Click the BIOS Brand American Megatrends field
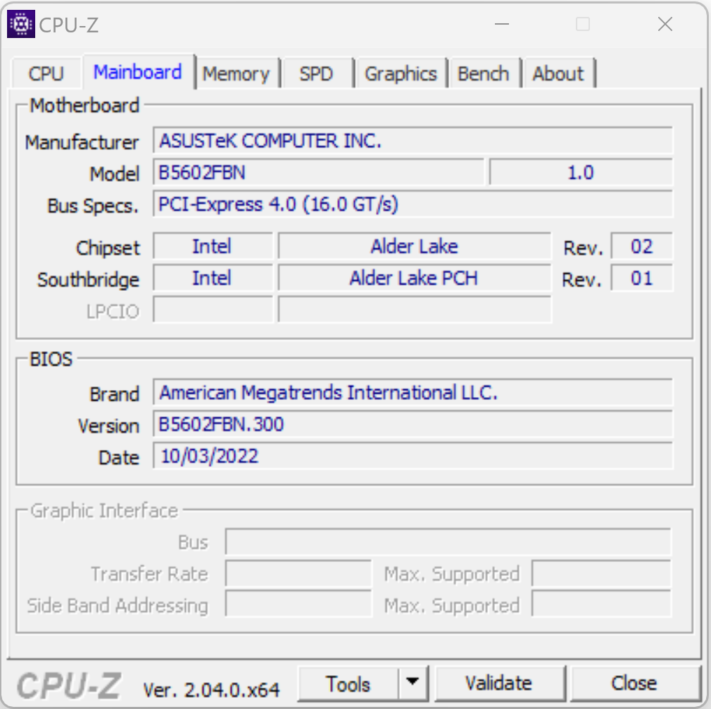Viewport: 711px width, 709px height. tap(413, 392)
